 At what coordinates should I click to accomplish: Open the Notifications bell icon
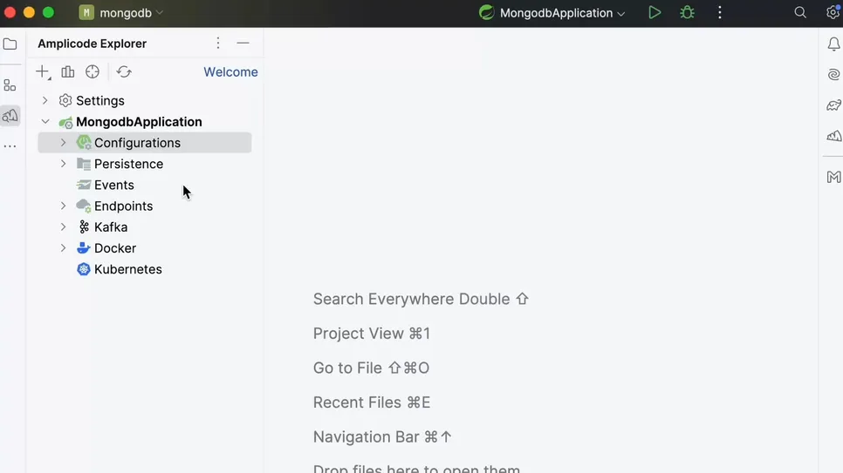click(833, 44)
